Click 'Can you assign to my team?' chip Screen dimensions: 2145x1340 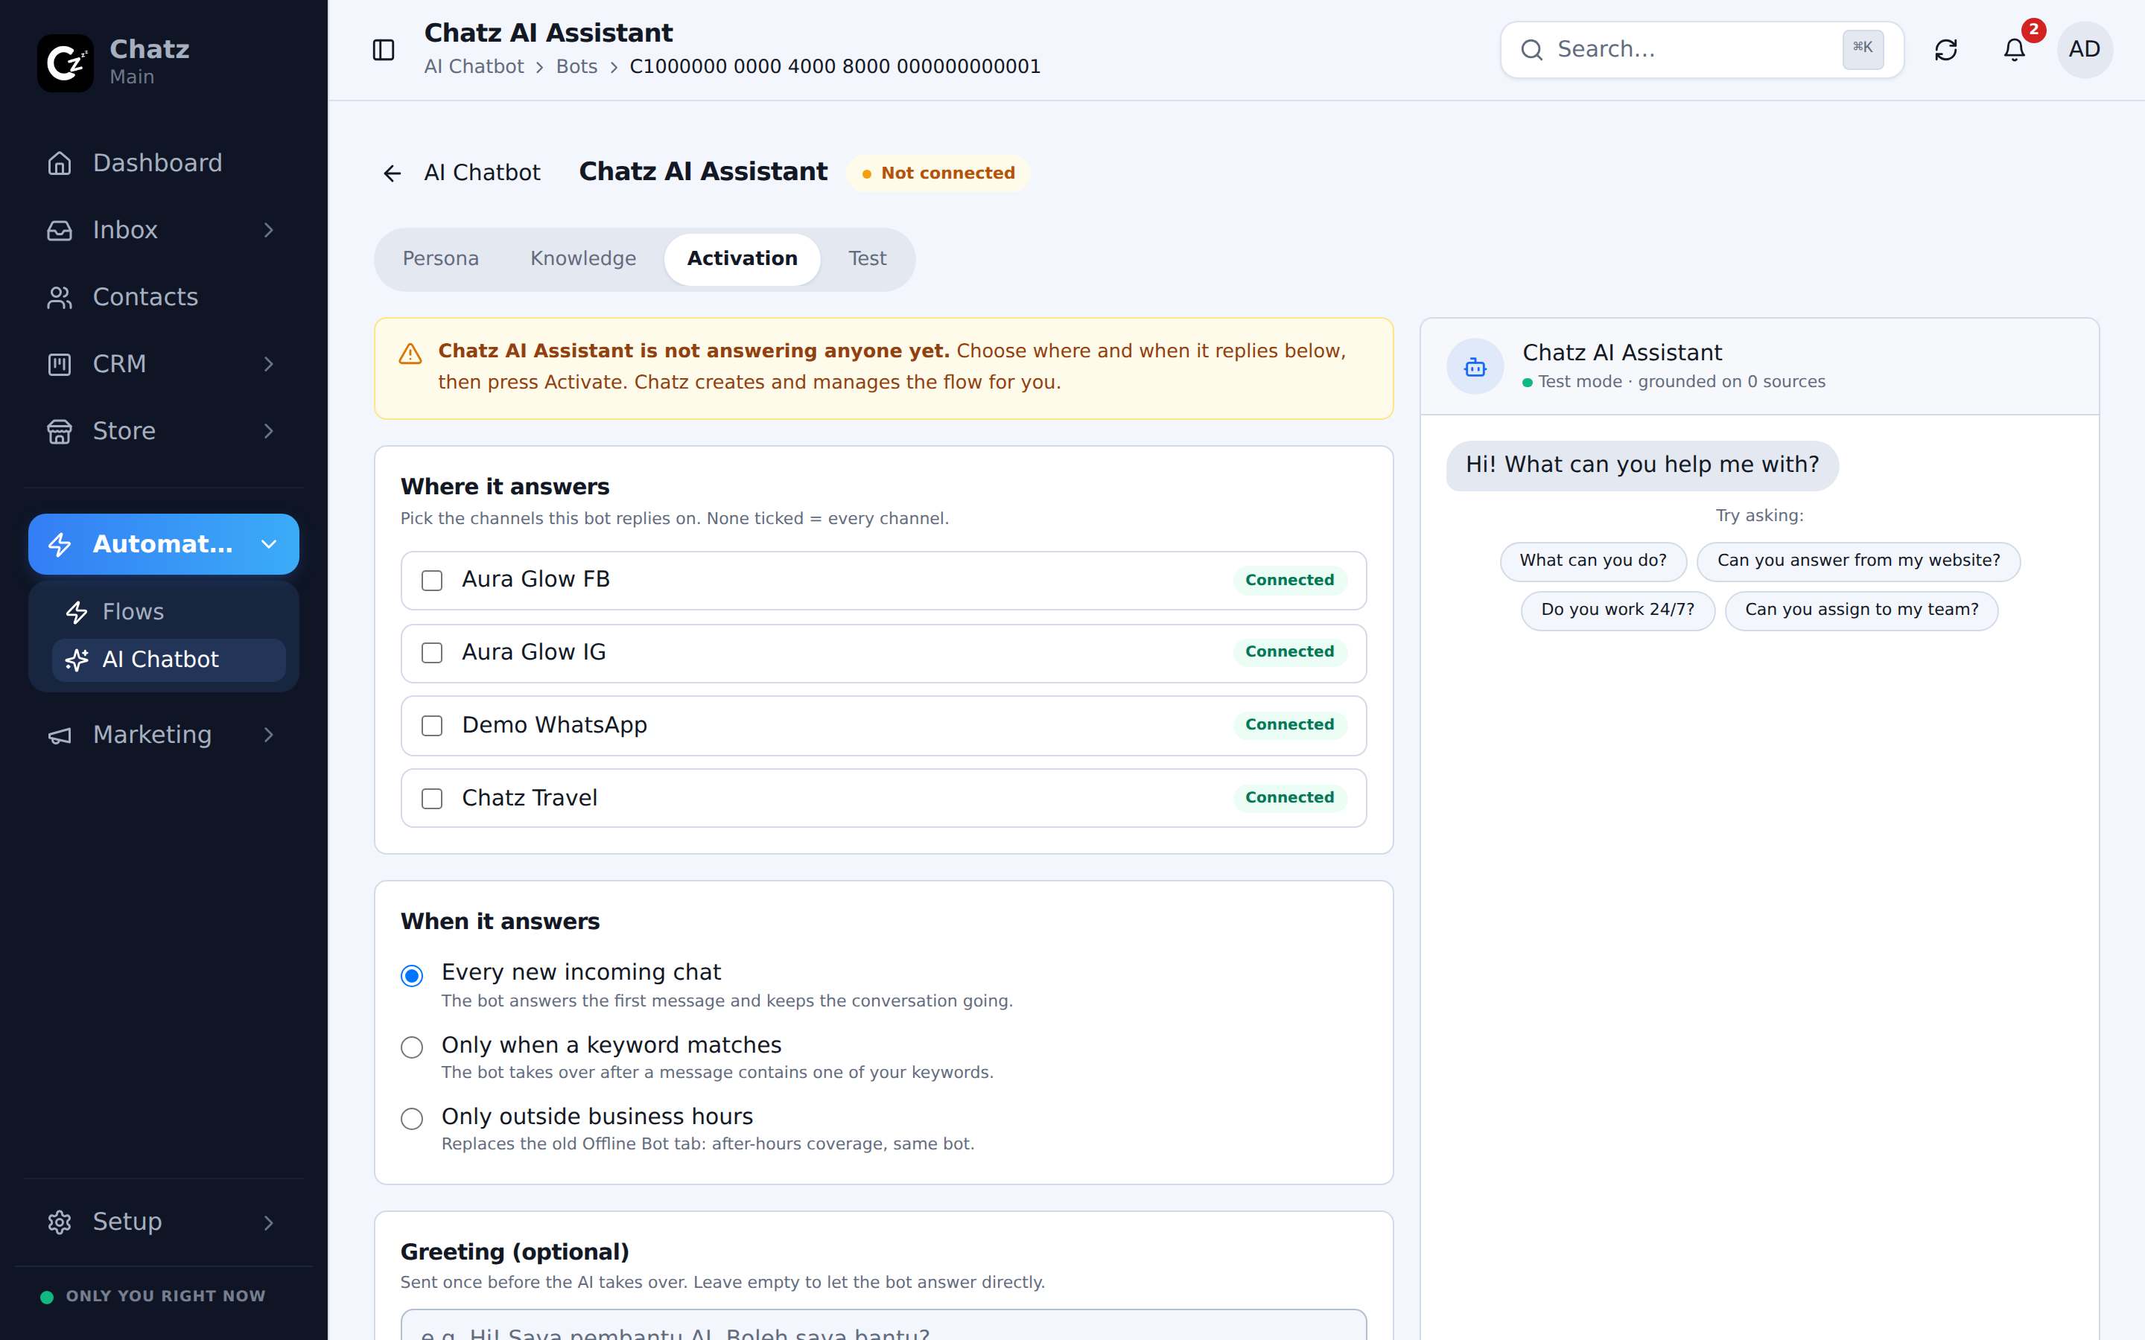click(1861, 610)
